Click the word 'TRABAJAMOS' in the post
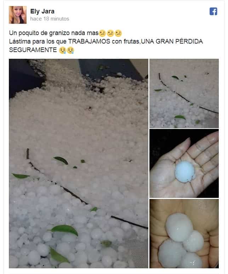The image size is (228, 274). click(x=89, y=41)
